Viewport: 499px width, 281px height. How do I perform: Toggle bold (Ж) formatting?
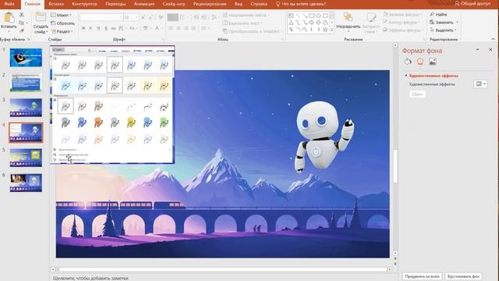[83, 28]
